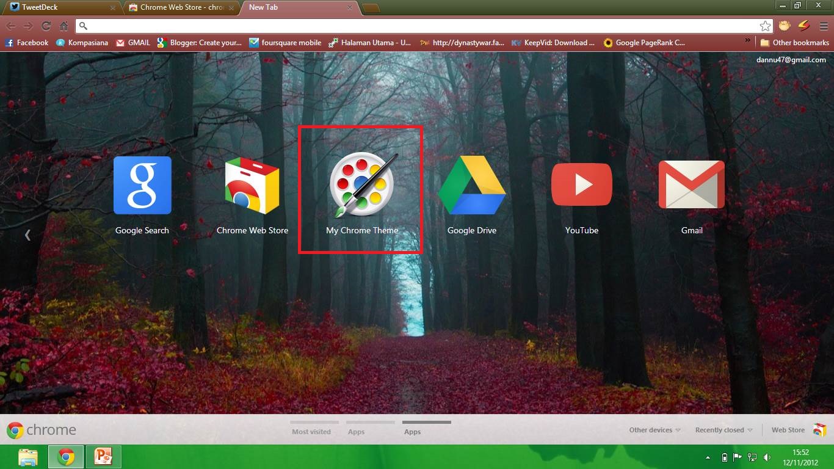This screenshot has height=469, width=834.
Task: Open the Other bookmarks folder
Action: tap(794, 43)
